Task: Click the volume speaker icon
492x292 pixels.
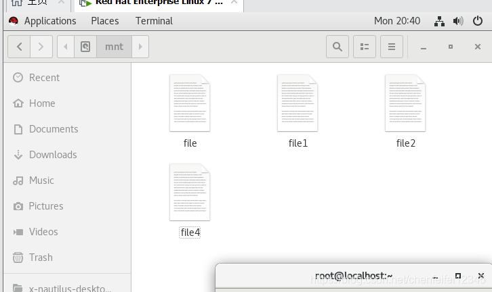Action: click(x=458, y=21)
